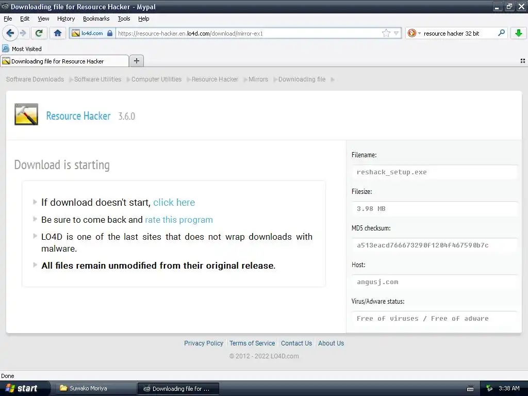Screen dimensions: 528x396
Task: Go back with the Back arrow button
Action: pos(10,33)
